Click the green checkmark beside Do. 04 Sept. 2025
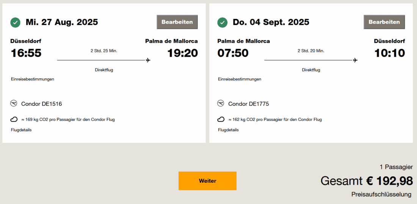Viewport: 417px width, 204px height. click(222, 22)
